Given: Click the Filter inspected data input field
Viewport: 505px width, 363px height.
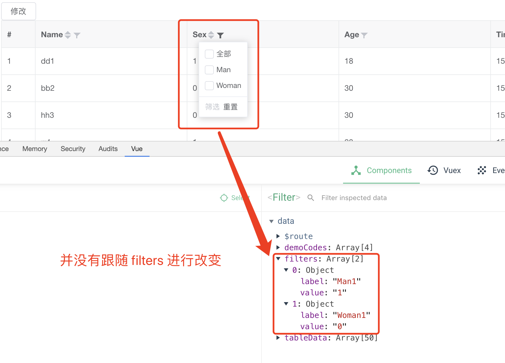Looking at the screenshot, I should tap(354, 198).
